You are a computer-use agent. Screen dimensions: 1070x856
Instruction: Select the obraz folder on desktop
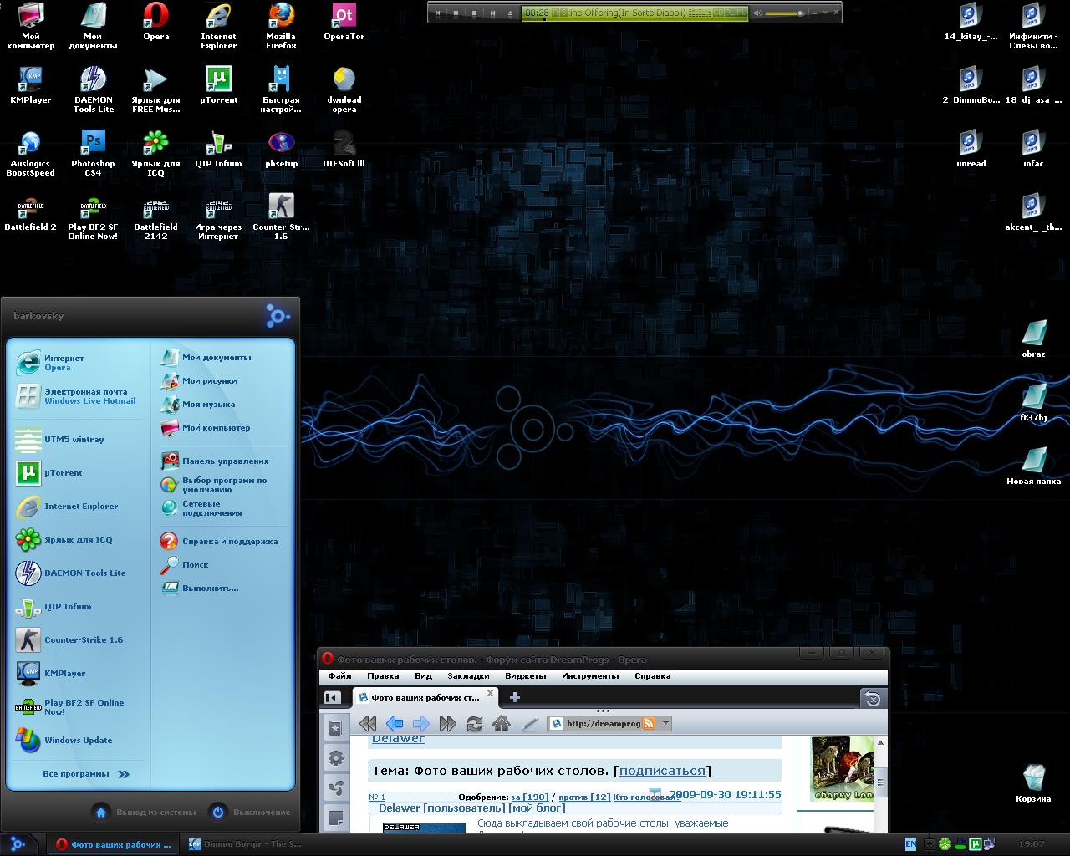tap(1033, 339)
